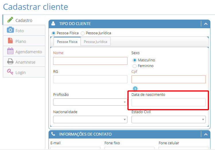Click the Nome input field
The image size is (215, 150).
pos(90,61)
